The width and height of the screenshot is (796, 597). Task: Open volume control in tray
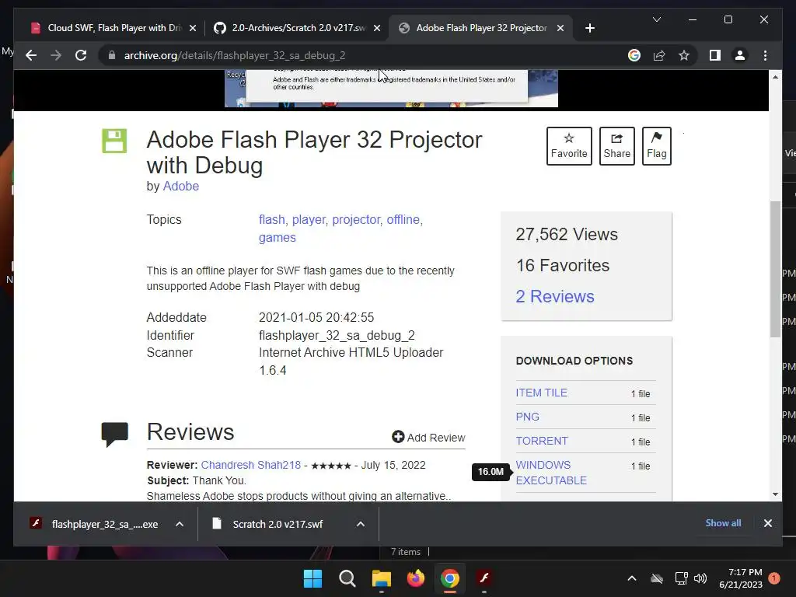point(700,578)
